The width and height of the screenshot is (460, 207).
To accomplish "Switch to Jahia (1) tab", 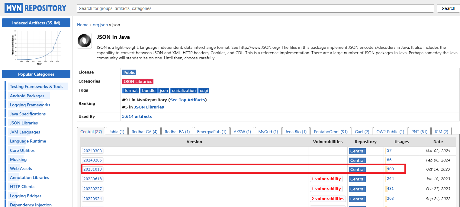I will click(x=117, y=132).
